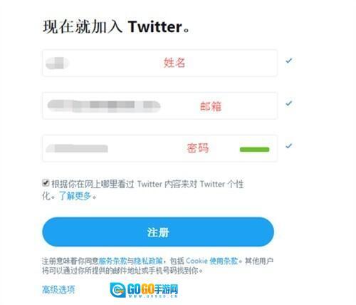Click the GOGO手游网 logo icon

[x=117, y=290]
